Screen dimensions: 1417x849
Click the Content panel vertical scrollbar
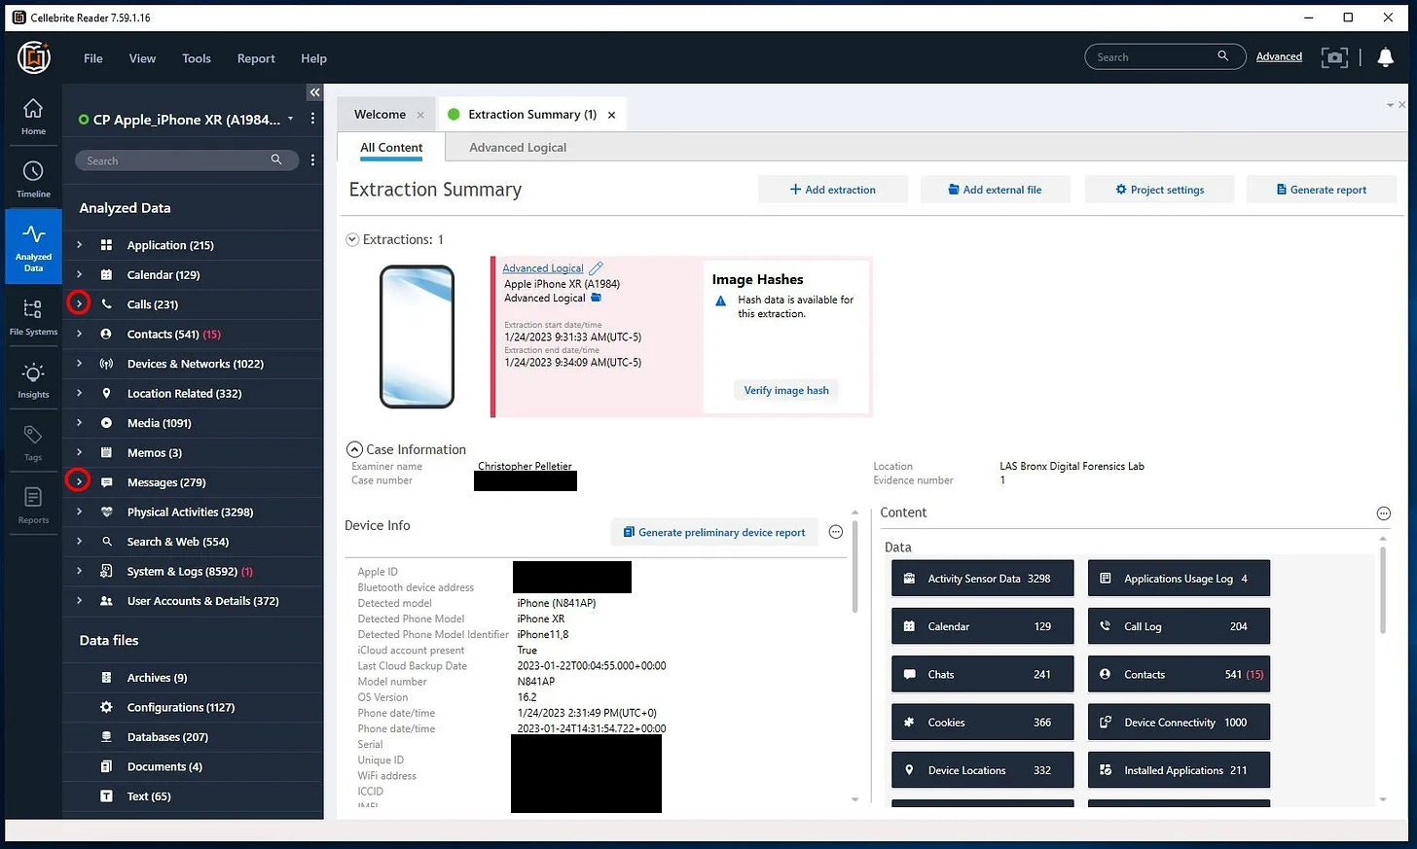tap(1382, 589)
